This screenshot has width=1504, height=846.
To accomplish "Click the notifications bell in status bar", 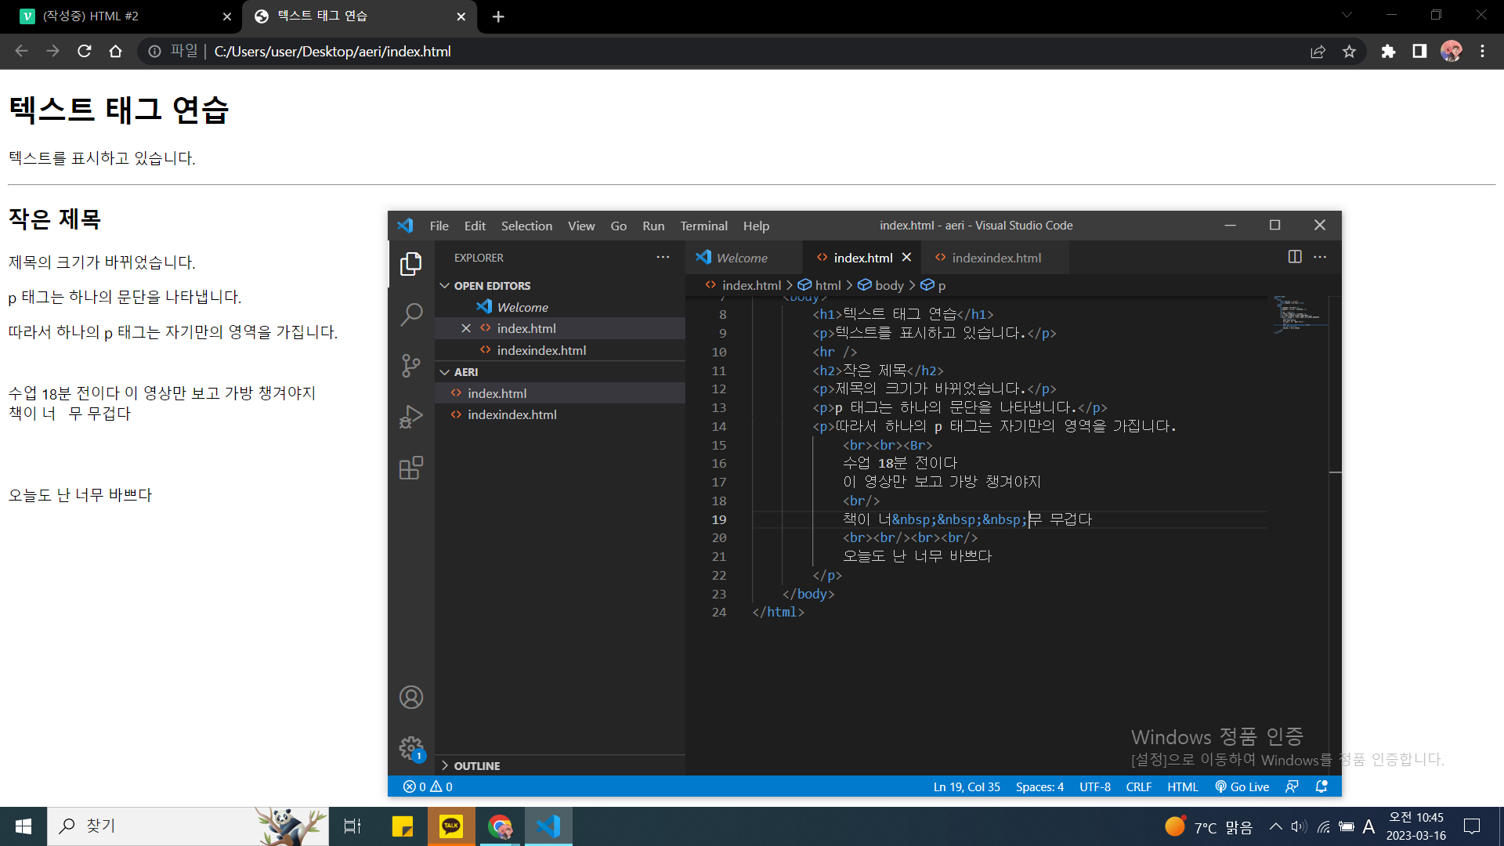I will click(x=1321, y=786).
